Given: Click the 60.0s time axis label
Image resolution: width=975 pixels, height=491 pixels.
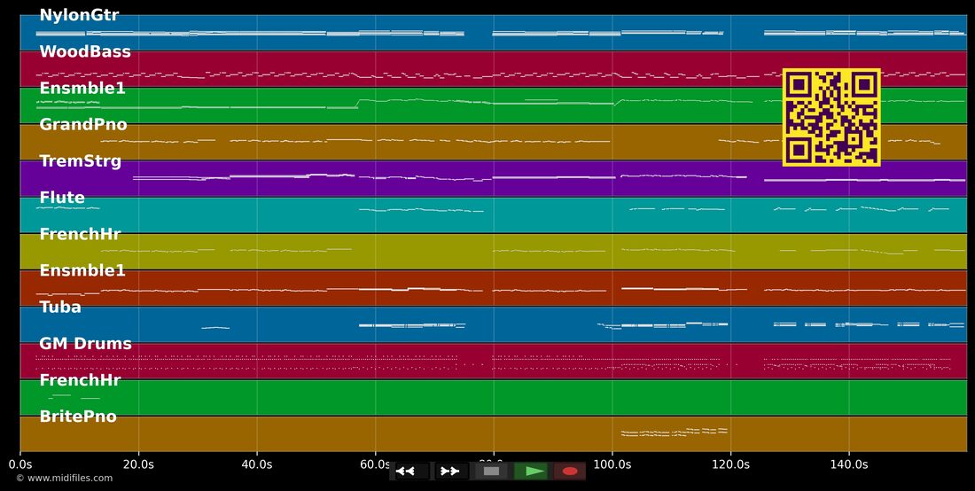Looking at the screenshot, I should pos(375,464).
